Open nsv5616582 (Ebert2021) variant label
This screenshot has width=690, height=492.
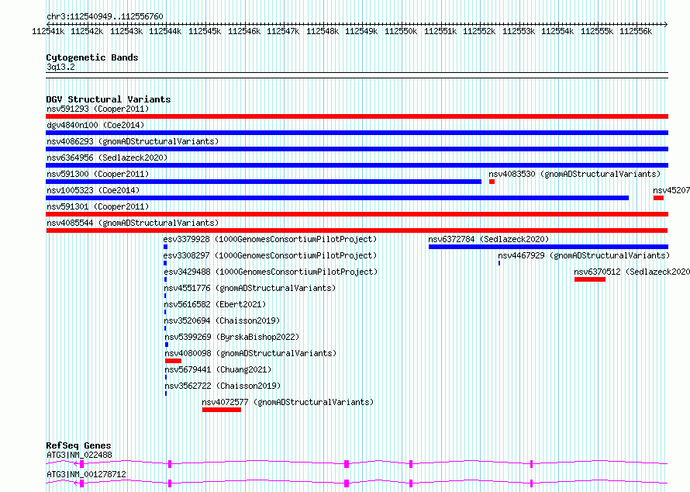click(215, 304)
